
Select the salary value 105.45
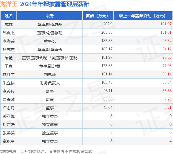(x=107, y=82)
